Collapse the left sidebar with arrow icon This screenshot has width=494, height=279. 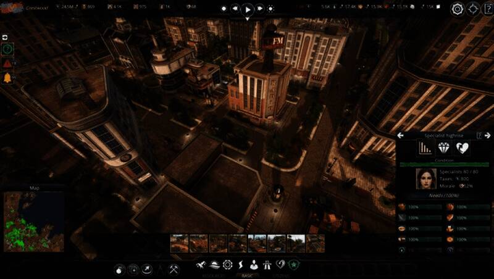point(5,36)
